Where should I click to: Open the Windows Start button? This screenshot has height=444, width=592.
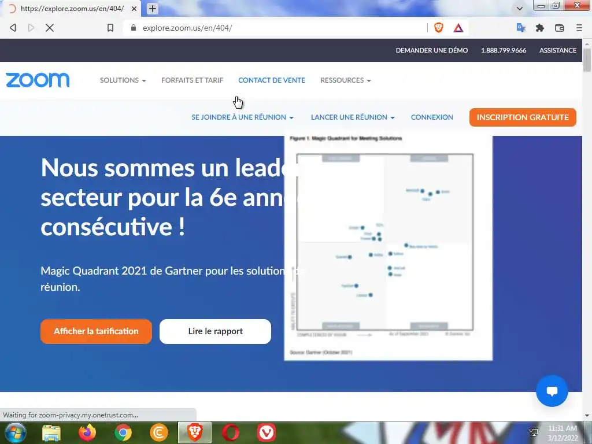click(x=15, y=432)
